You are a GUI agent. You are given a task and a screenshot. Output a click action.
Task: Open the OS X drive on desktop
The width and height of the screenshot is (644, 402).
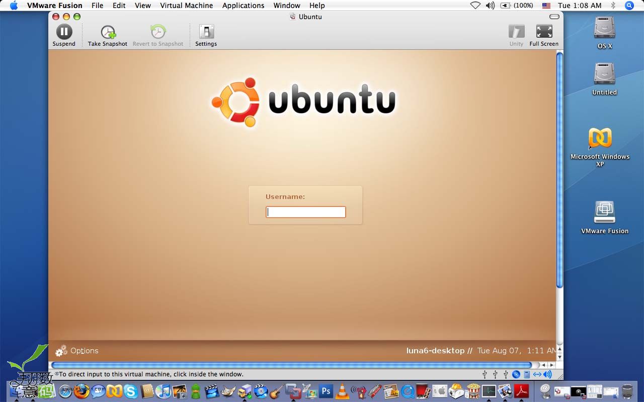point(604,27)
